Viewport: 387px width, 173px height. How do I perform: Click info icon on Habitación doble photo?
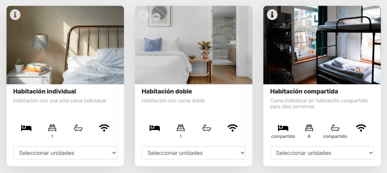click(144, 15)
